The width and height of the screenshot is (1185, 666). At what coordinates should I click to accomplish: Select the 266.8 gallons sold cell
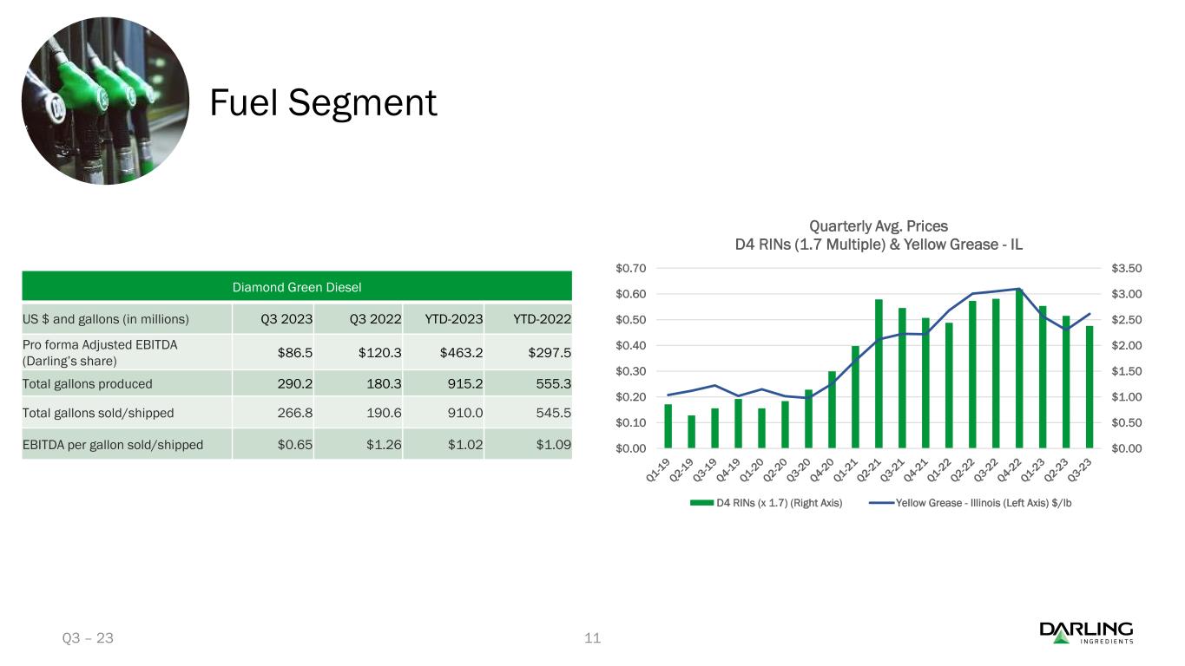coord(294,414)
